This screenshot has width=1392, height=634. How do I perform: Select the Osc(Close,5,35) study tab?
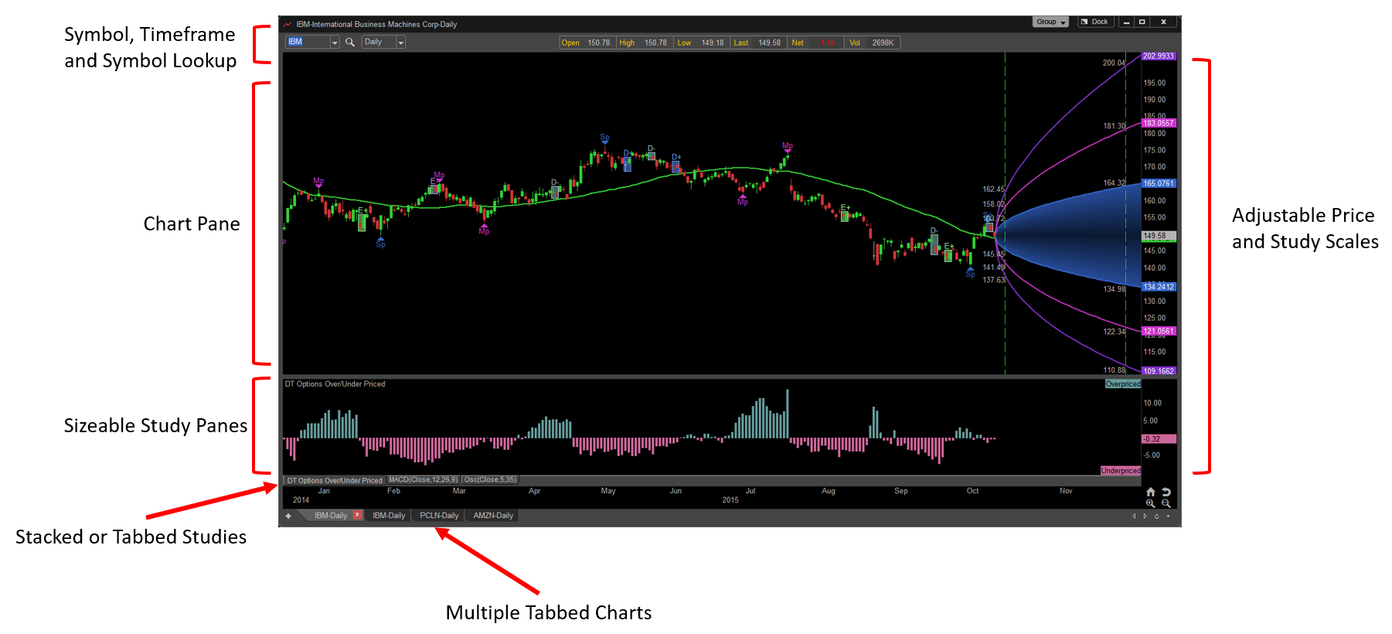(x=490, y=480)
